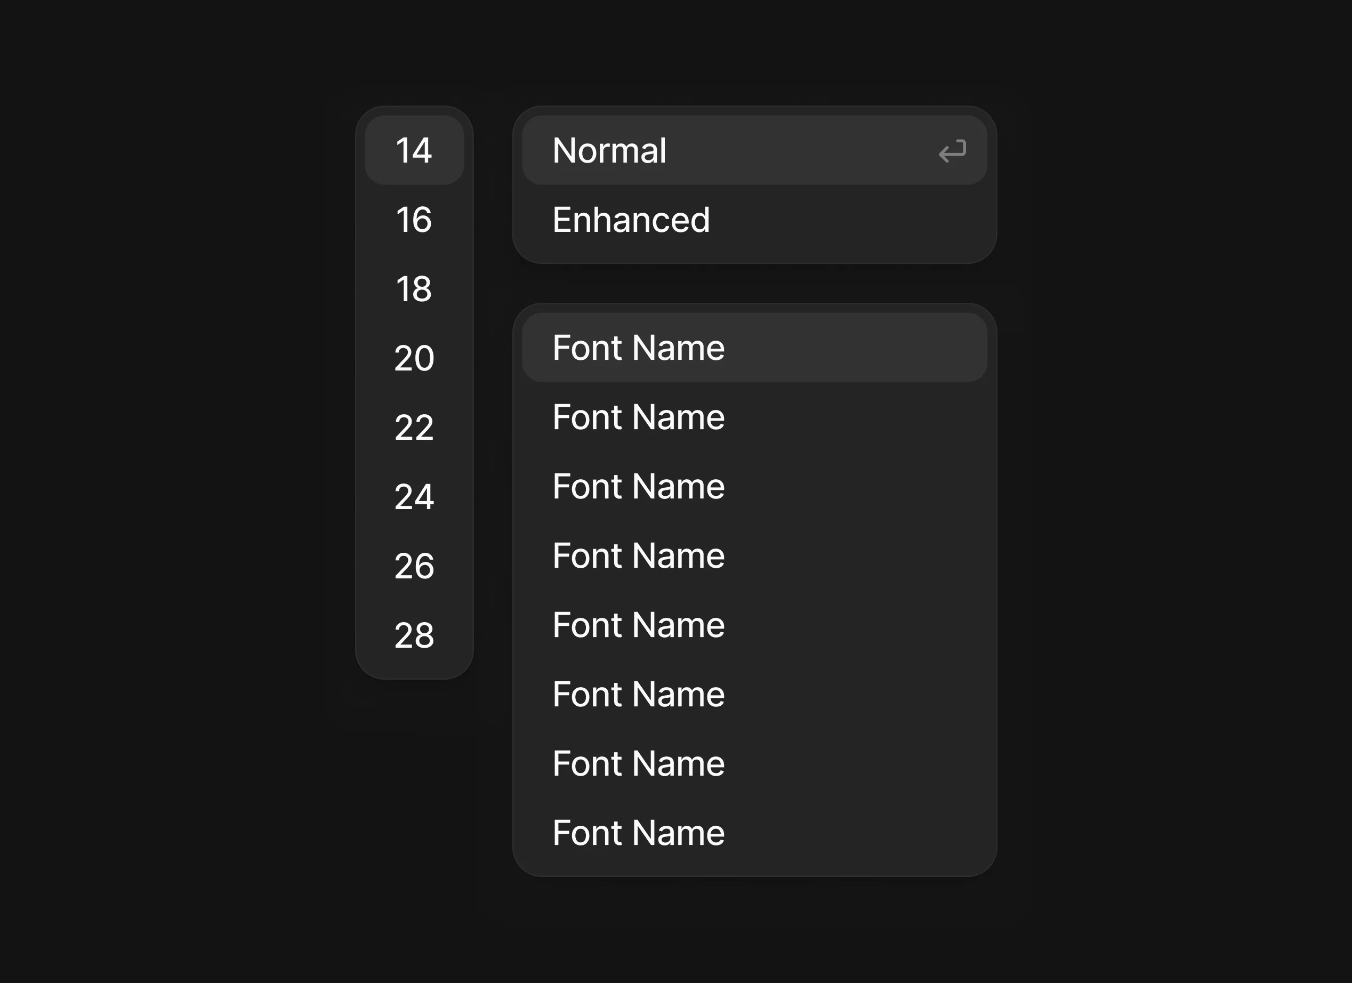Select font size 14

[414, 150]
